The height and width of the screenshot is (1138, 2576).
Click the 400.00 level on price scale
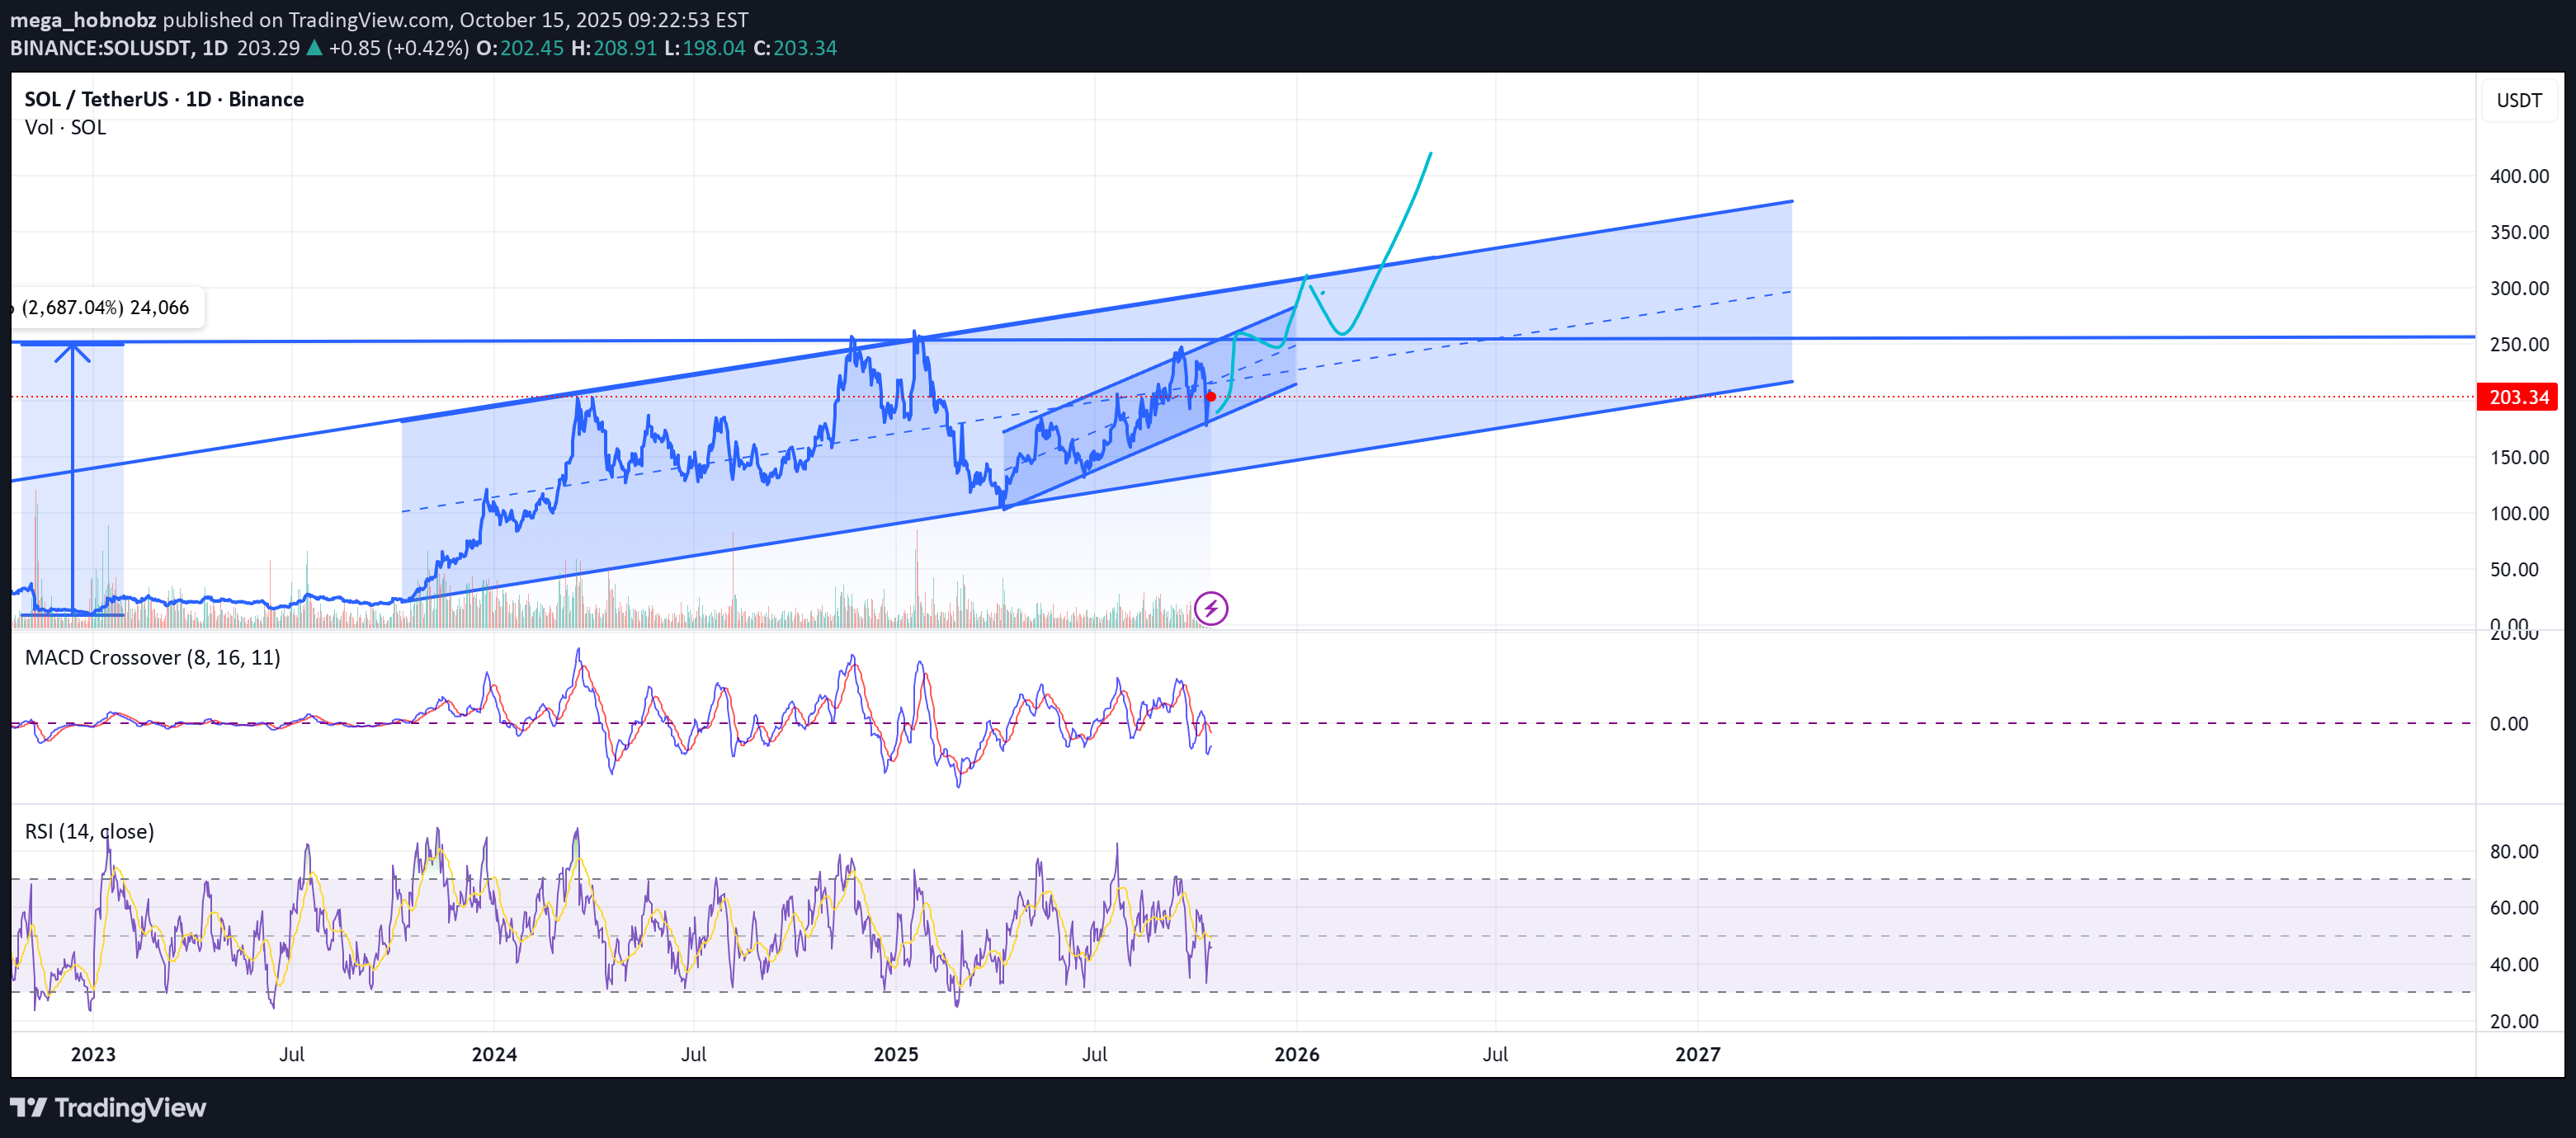coord(2518,176)
